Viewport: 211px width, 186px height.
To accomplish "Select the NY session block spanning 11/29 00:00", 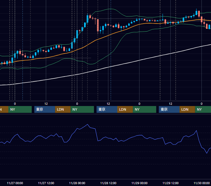I will [x=145, y=109].
